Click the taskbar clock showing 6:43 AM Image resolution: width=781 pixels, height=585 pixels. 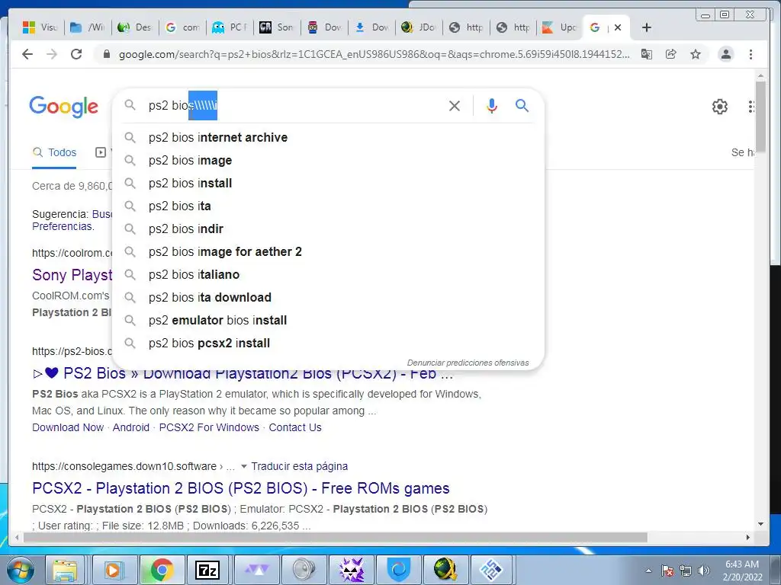coord(742,571)
